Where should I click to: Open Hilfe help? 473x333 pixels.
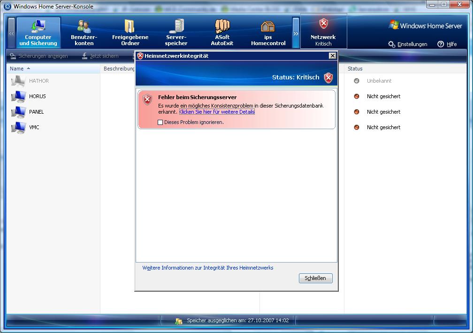(447, 44)
